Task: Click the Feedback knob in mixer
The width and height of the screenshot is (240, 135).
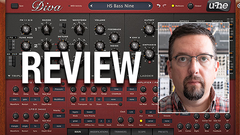Action: coord(114,37)
